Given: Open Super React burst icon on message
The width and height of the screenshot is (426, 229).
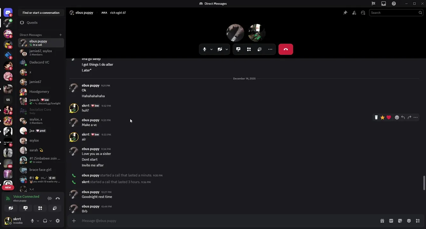Looking at the screenshot, I should (376, 117).
